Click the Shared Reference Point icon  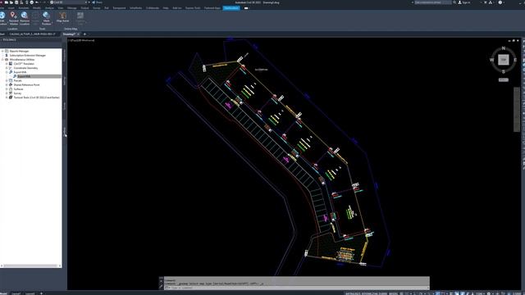[11, 85]
